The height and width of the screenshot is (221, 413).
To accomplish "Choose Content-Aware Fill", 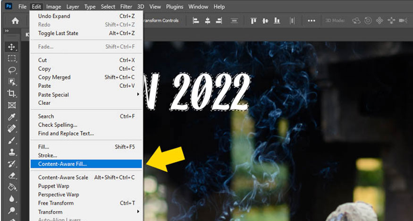I will [86, 164].
